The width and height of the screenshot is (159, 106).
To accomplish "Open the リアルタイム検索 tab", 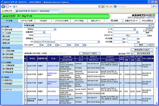I will [62, 21].
